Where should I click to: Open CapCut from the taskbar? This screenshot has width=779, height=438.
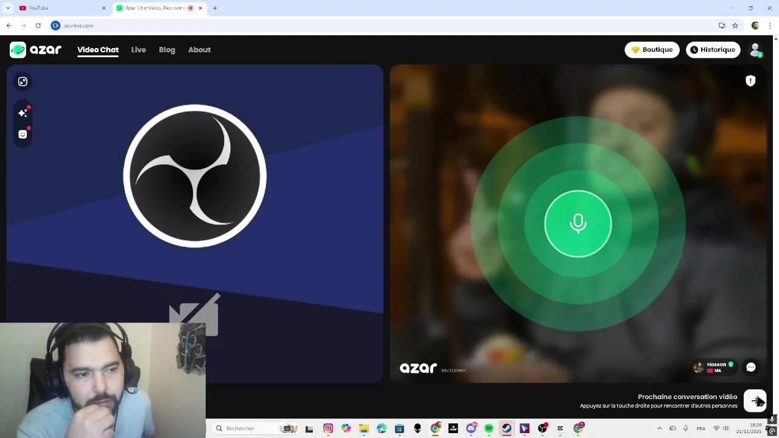[x=560, y=429]
